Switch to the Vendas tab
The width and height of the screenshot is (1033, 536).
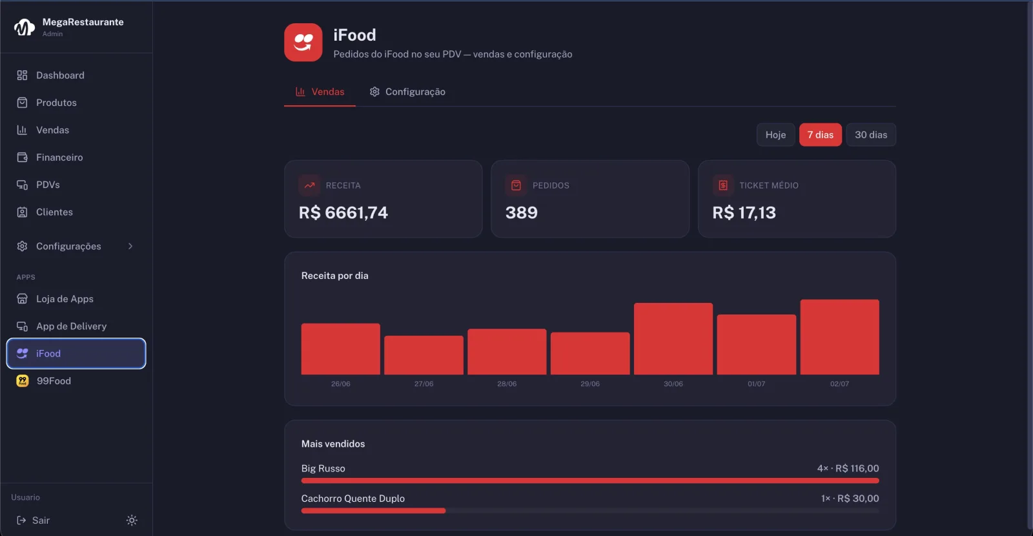coord(320,92)
